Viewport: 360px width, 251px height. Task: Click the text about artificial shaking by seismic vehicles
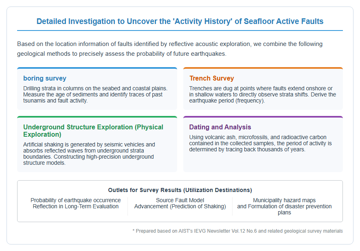pyautogui.click(x=89, y=154)
